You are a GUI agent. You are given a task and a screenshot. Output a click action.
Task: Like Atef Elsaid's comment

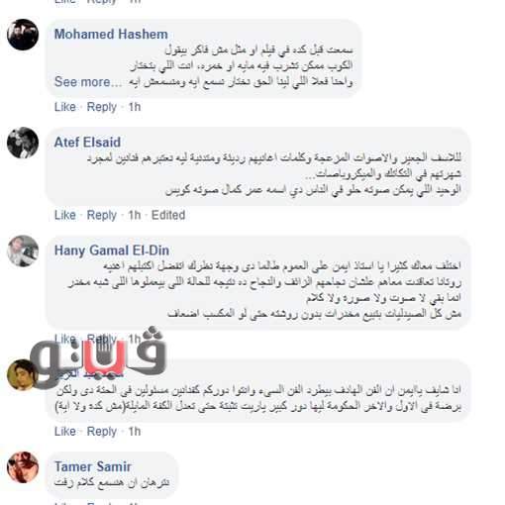[x=65, y=215]
